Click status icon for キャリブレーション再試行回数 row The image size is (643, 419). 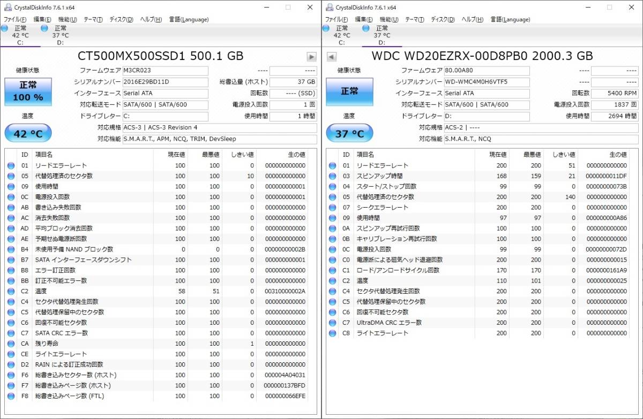[333, 239]
